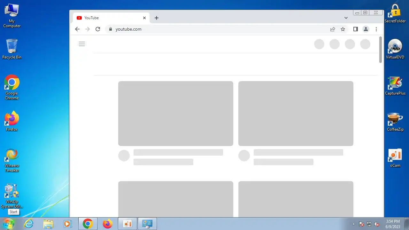Viewport: 409px width, 230px height.
Task: Open a new tab with plus button
Action: [x=157, y=18]
